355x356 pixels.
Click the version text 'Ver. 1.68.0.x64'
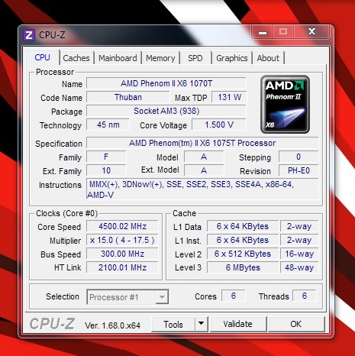point(112,325)
